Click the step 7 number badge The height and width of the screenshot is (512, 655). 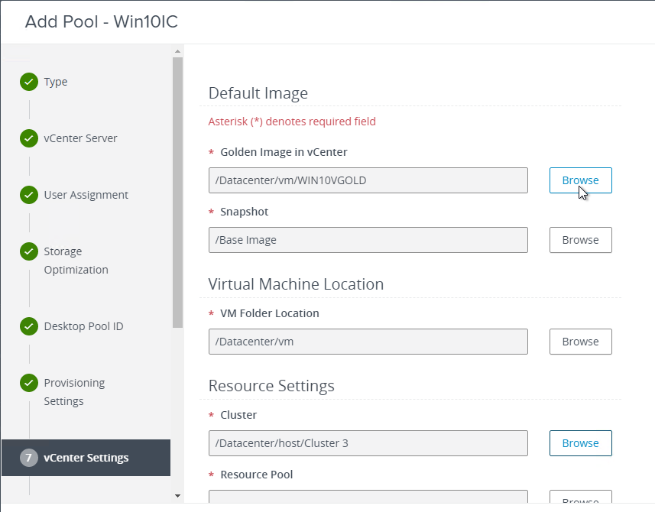coord(29,458)
